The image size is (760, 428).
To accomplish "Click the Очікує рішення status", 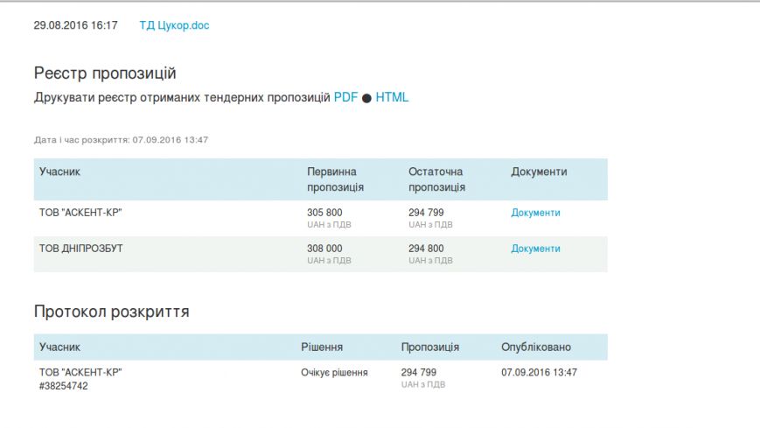I will pyautogui.click(x=334, y=372).
